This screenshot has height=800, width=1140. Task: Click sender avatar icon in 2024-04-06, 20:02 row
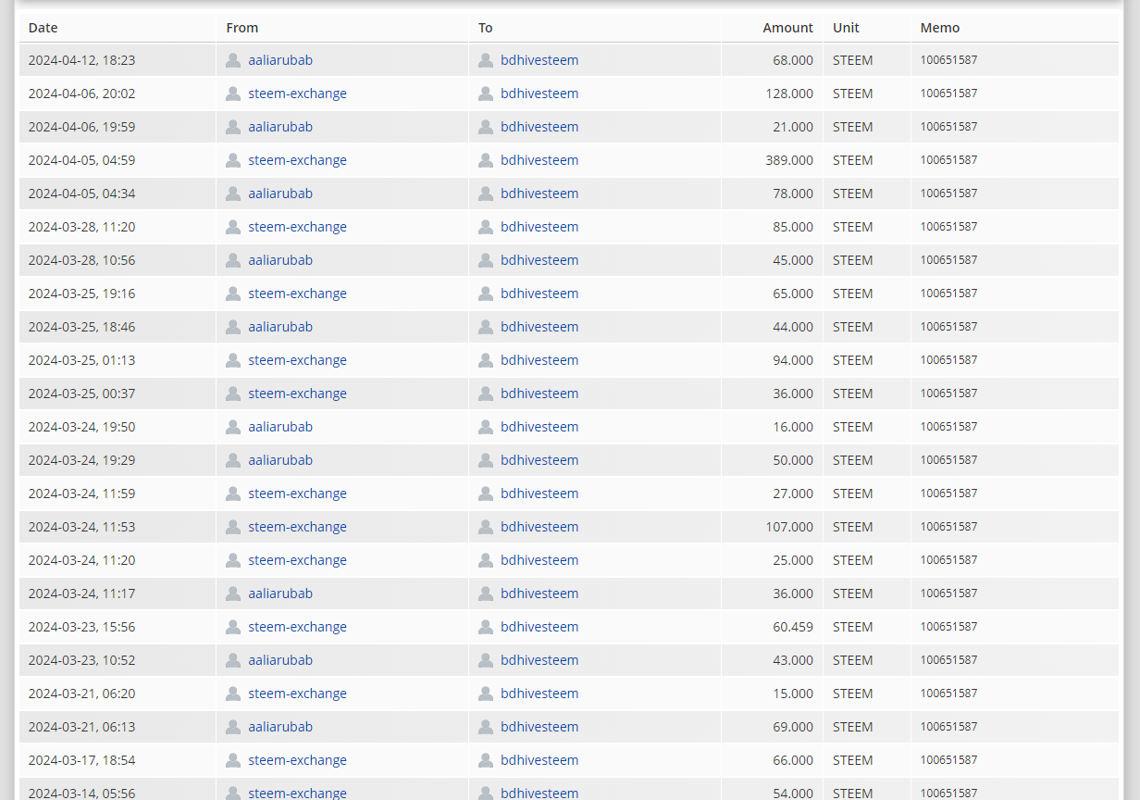point(233,94)
